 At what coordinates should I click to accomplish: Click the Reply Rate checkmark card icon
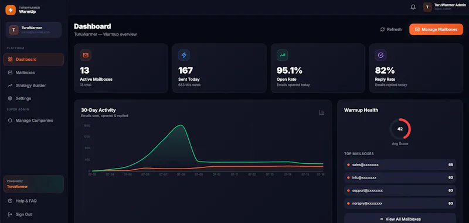click(380, 55)
